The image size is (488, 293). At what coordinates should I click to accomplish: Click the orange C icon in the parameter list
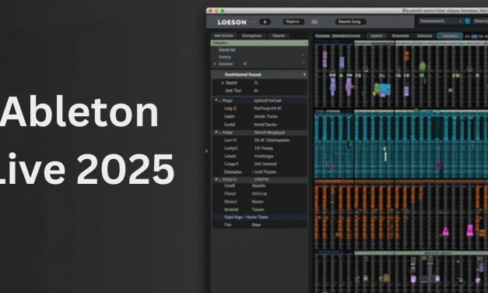(235, 108)
